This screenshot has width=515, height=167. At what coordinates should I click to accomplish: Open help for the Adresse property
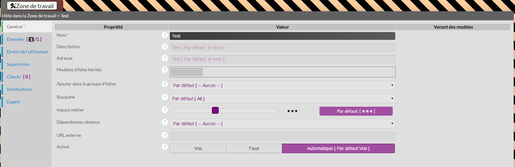[x=165, y=58]
